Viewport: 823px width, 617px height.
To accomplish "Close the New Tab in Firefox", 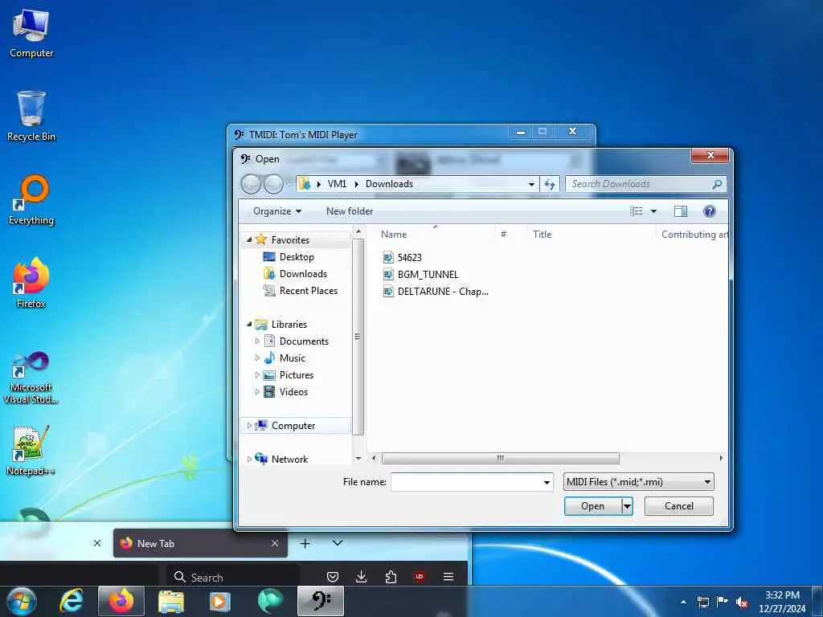I will (x=275, y=544).
